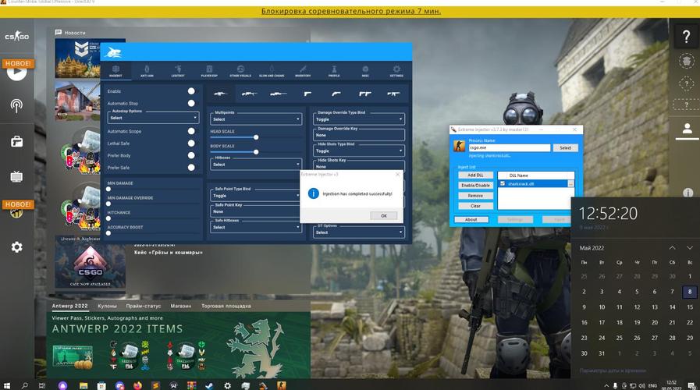Open the GLOW AND CHAMS tab icon
The image size is (700, 390).
272,69
